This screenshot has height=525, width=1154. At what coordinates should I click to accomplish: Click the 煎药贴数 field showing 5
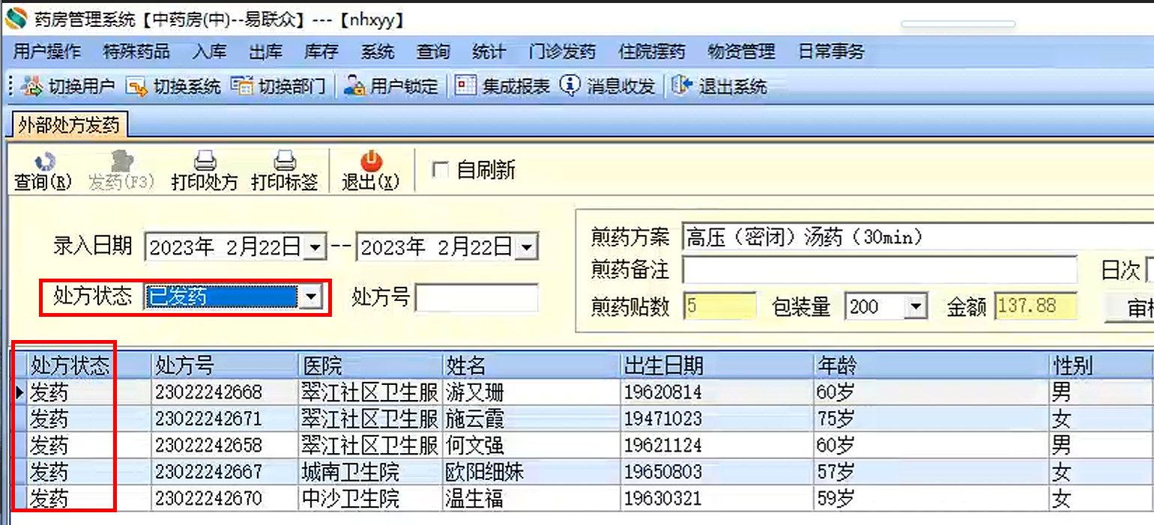(720, 306)
